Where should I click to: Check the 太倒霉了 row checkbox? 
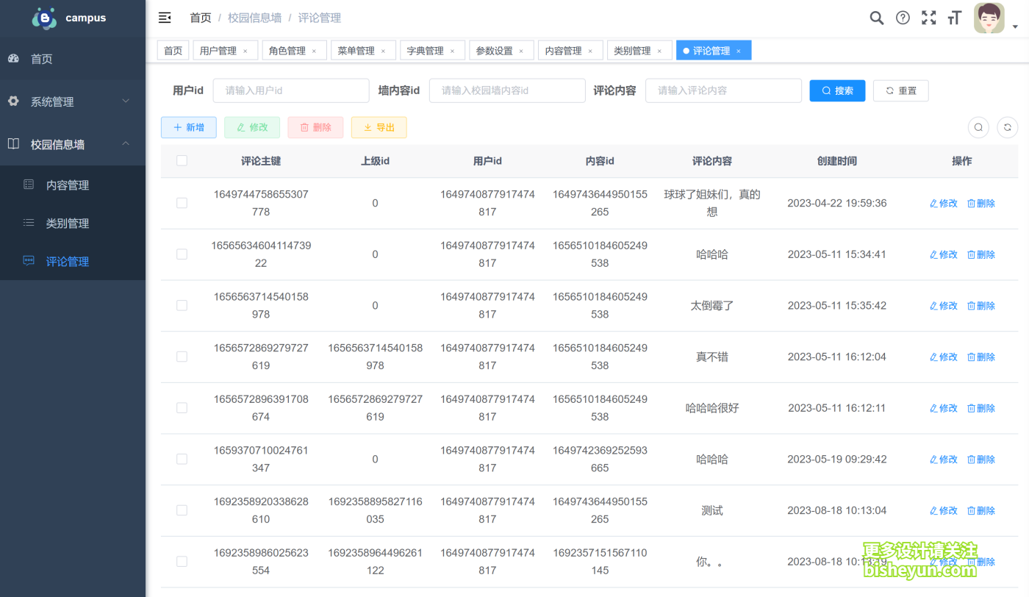(x=182, y=305)
